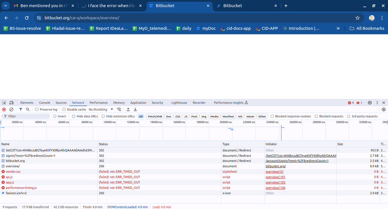This screenshot has height=209, width=388.
Task: Sort requests by Status column header
Action: 159,144
